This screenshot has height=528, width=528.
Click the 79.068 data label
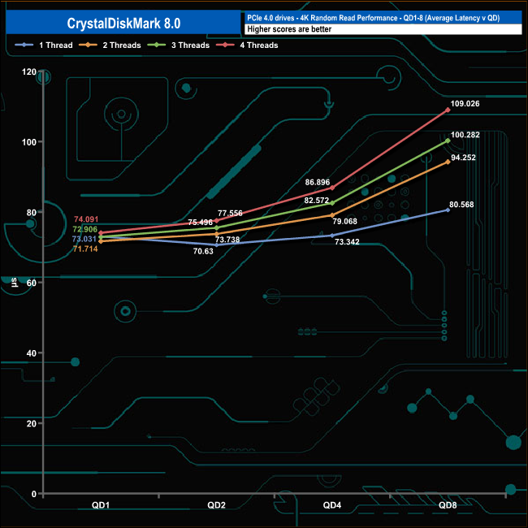[x=344, y=222]
